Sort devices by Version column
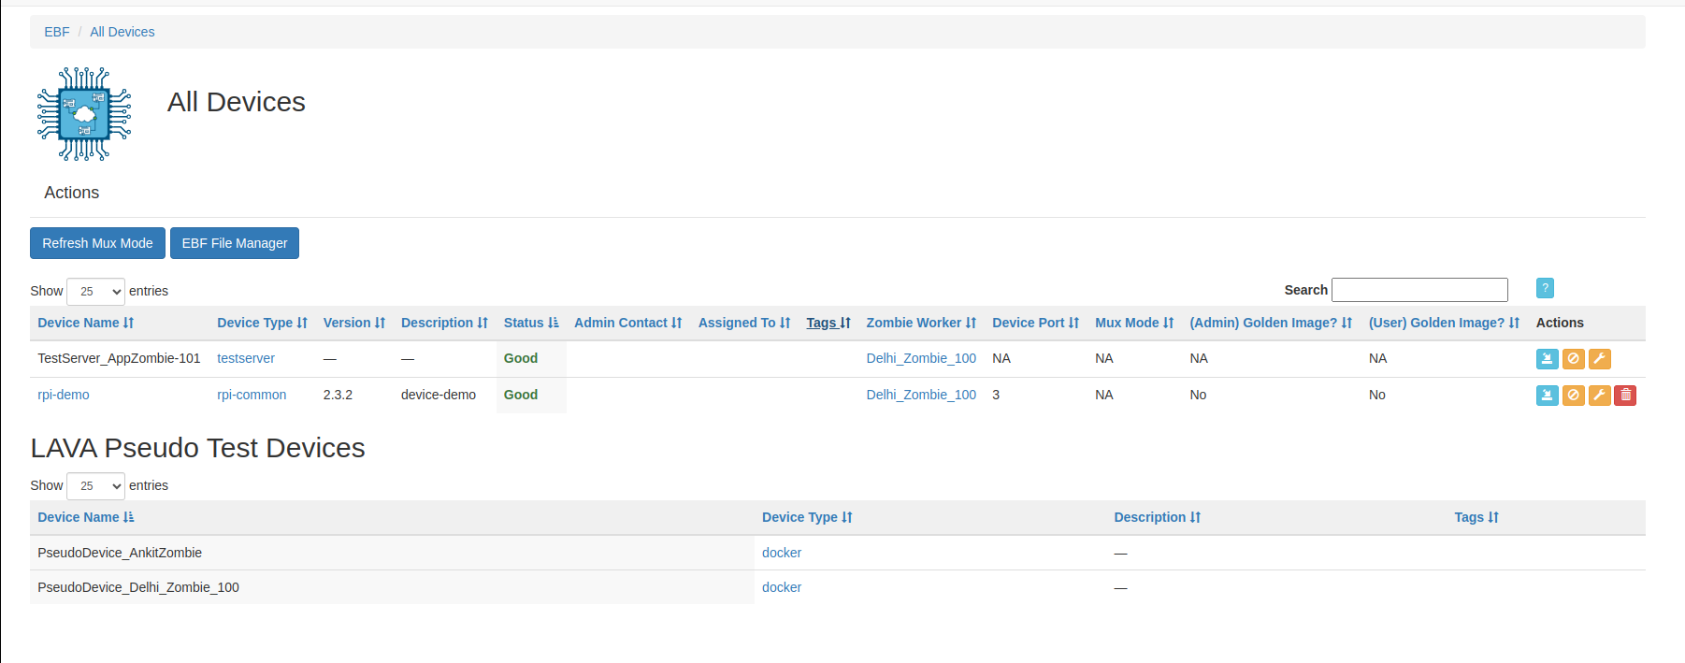The image size is (1685, 663). (353, 323)
